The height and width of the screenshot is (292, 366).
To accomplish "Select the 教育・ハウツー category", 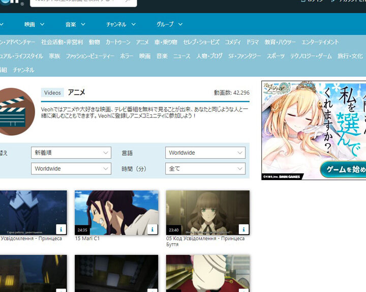I will [x=280, y=42].
